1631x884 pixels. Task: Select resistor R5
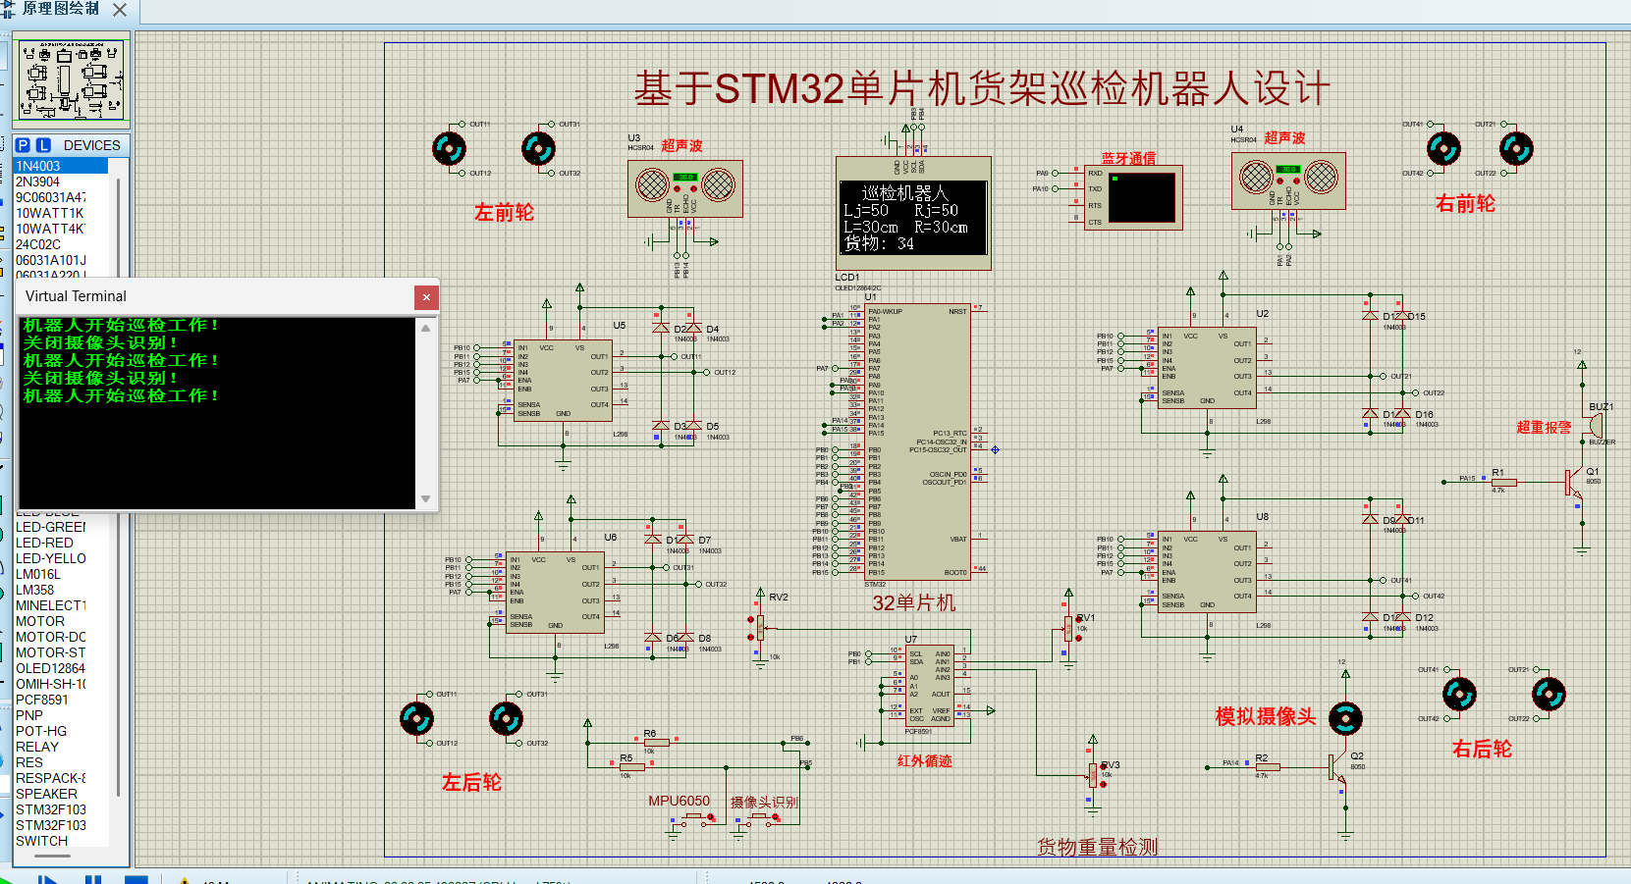tap(632, 766)
